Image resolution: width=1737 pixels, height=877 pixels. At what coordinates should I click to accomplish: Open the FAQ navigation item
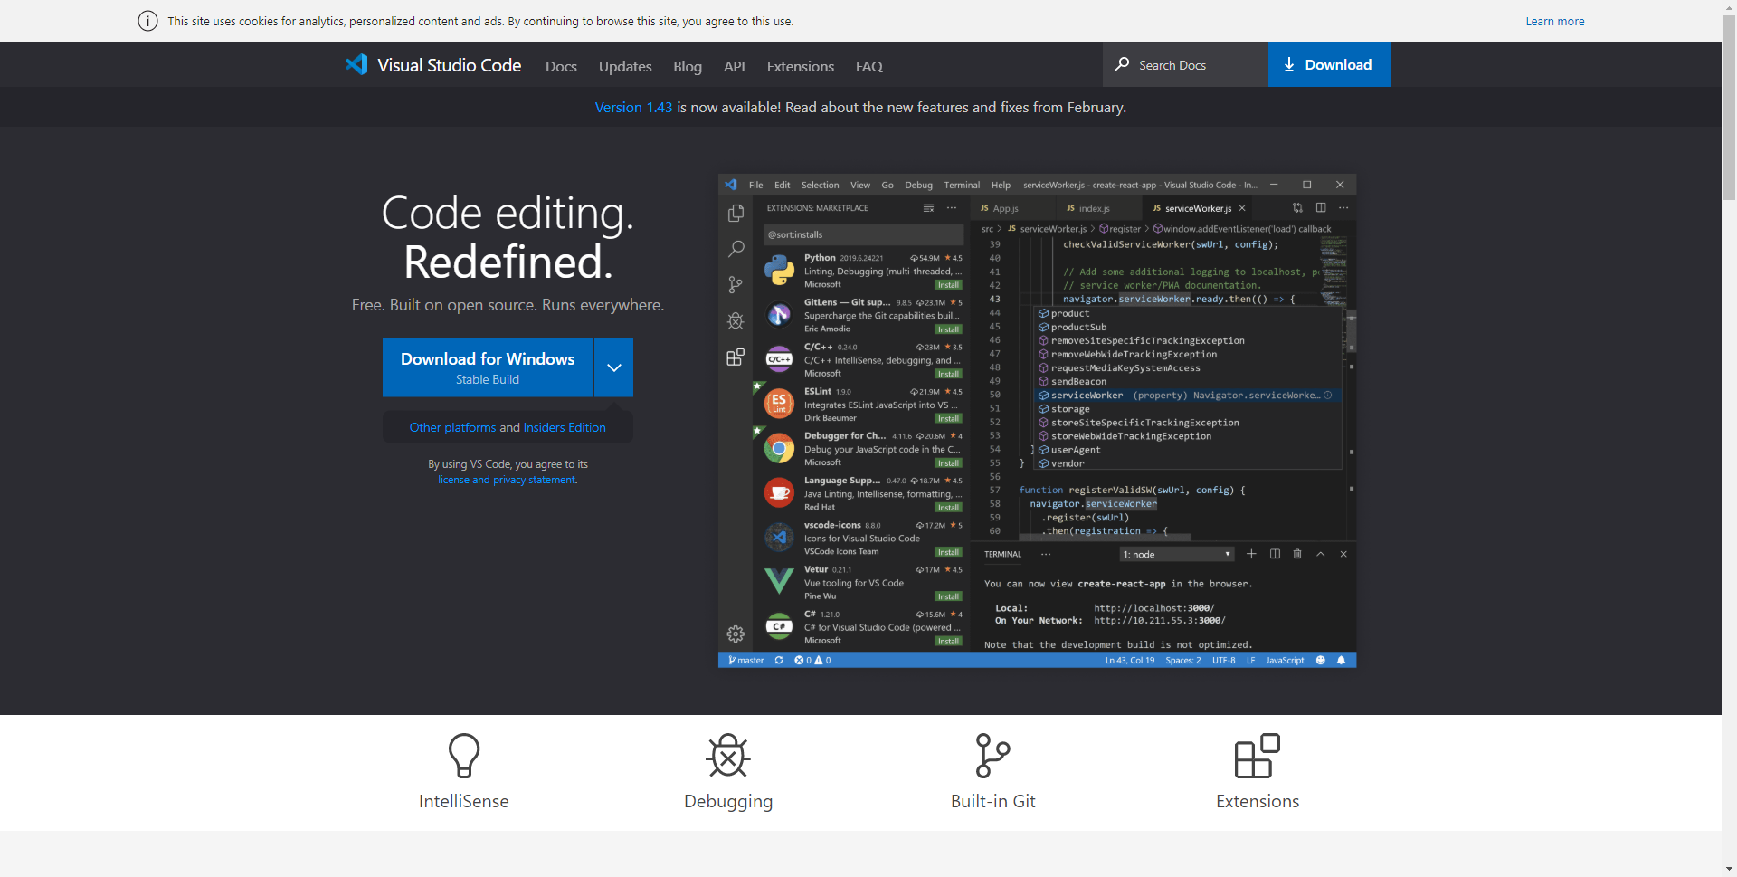click(x=869, y=66)
